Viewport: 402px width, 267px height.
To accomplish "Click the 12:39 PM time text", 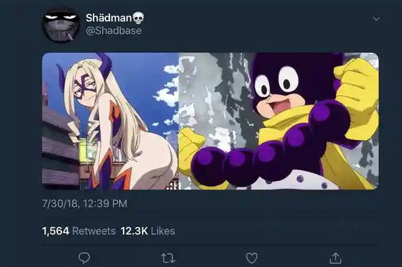I will (x=106, y=204).
